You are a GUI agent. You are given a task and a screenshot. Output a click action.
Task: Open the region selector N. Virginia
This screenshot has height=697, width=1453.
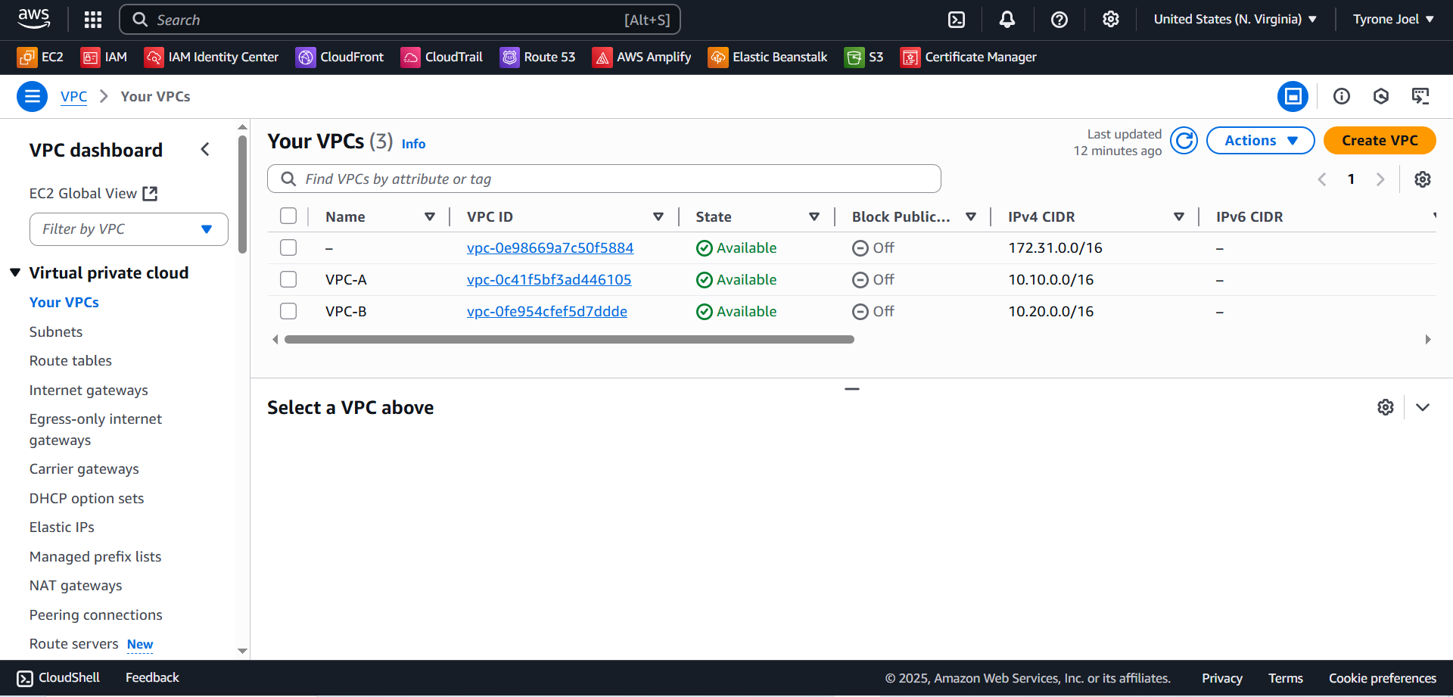tap(1234, 20)
